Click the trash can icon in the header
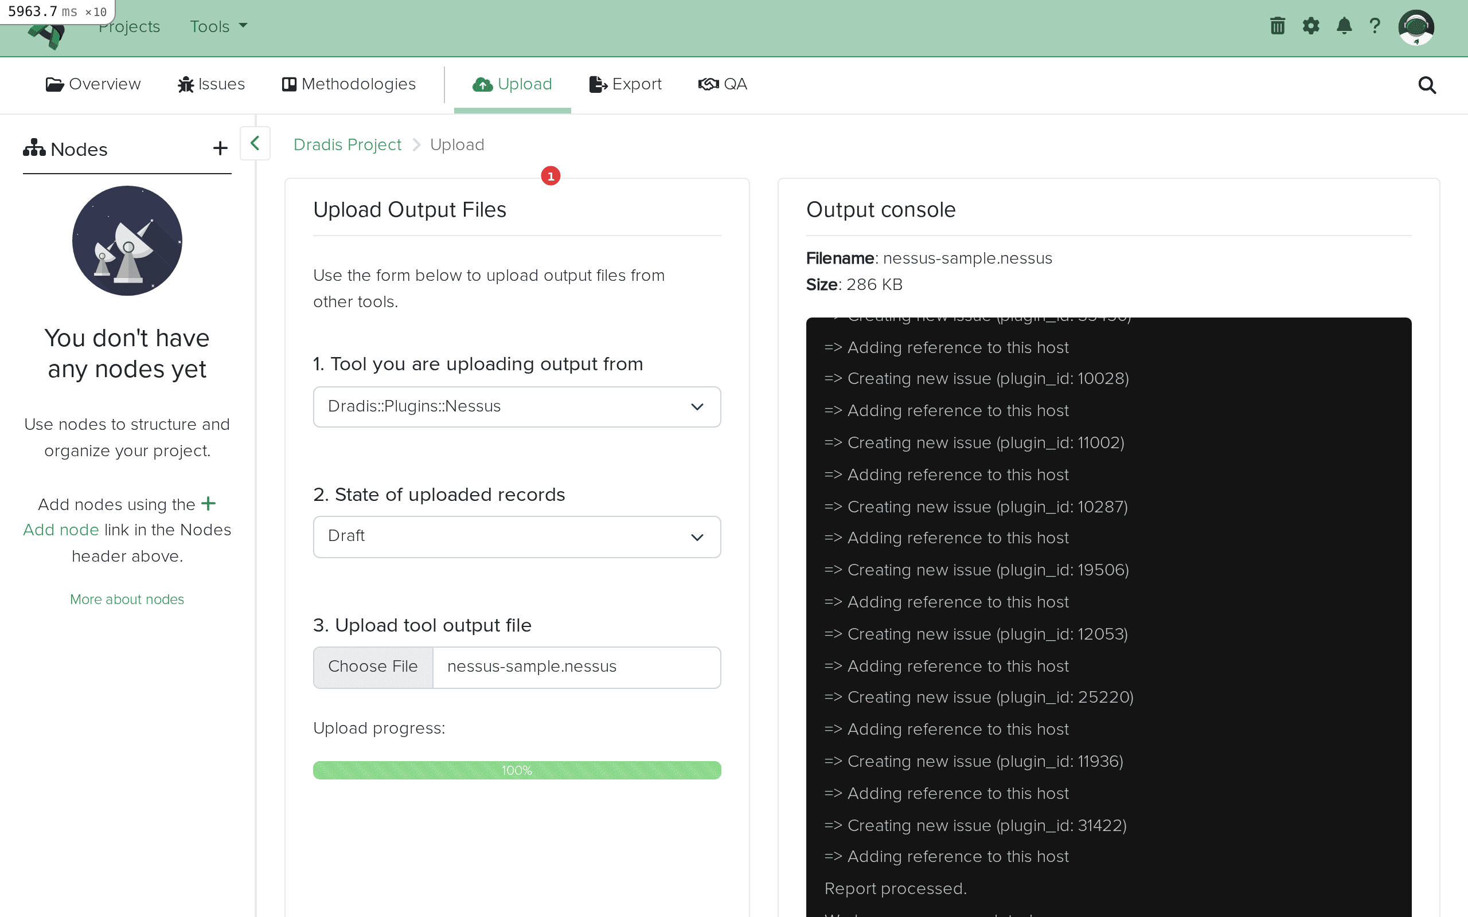1468x917 pixels. 1277,25
